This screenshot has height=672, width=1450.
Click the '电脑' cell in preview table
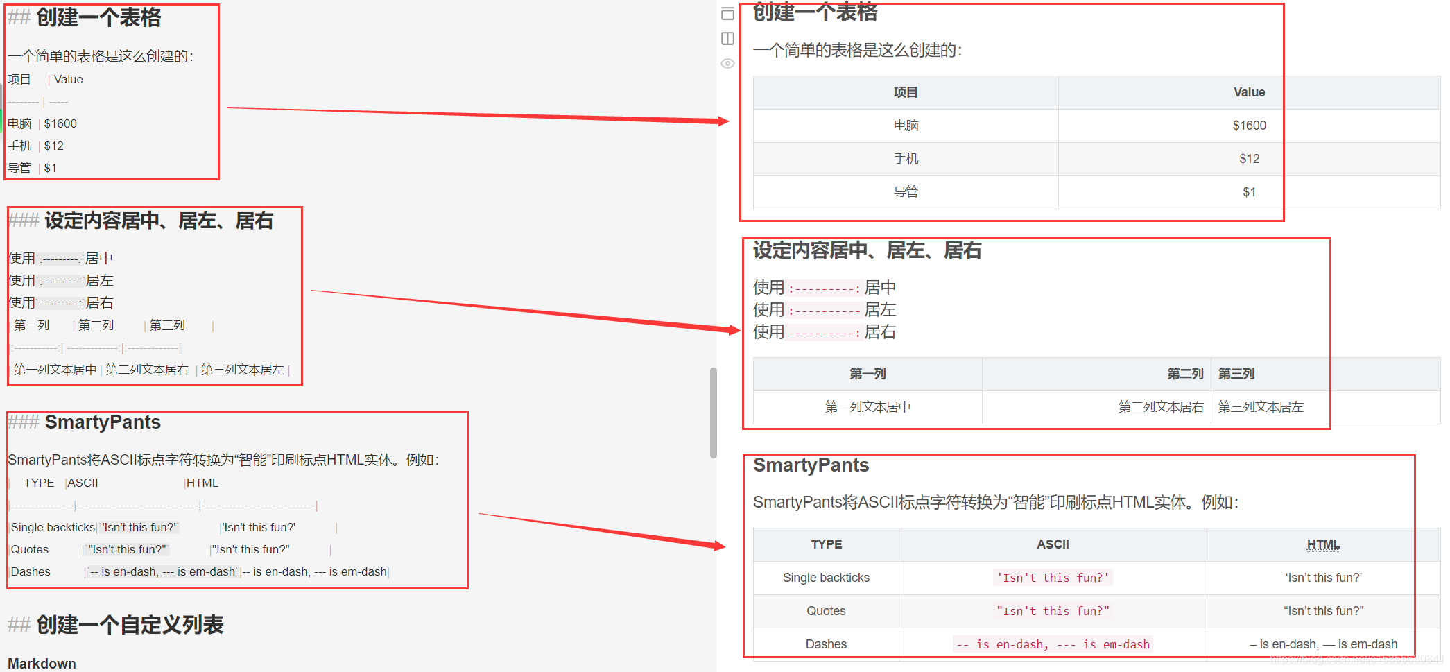click(x=906, y=126)
